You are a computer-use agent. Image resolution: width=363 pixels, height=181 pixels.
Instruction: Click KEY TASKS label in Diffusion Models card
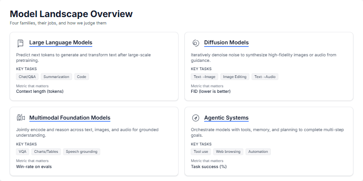pyautogui.click(x=201, y=69)
